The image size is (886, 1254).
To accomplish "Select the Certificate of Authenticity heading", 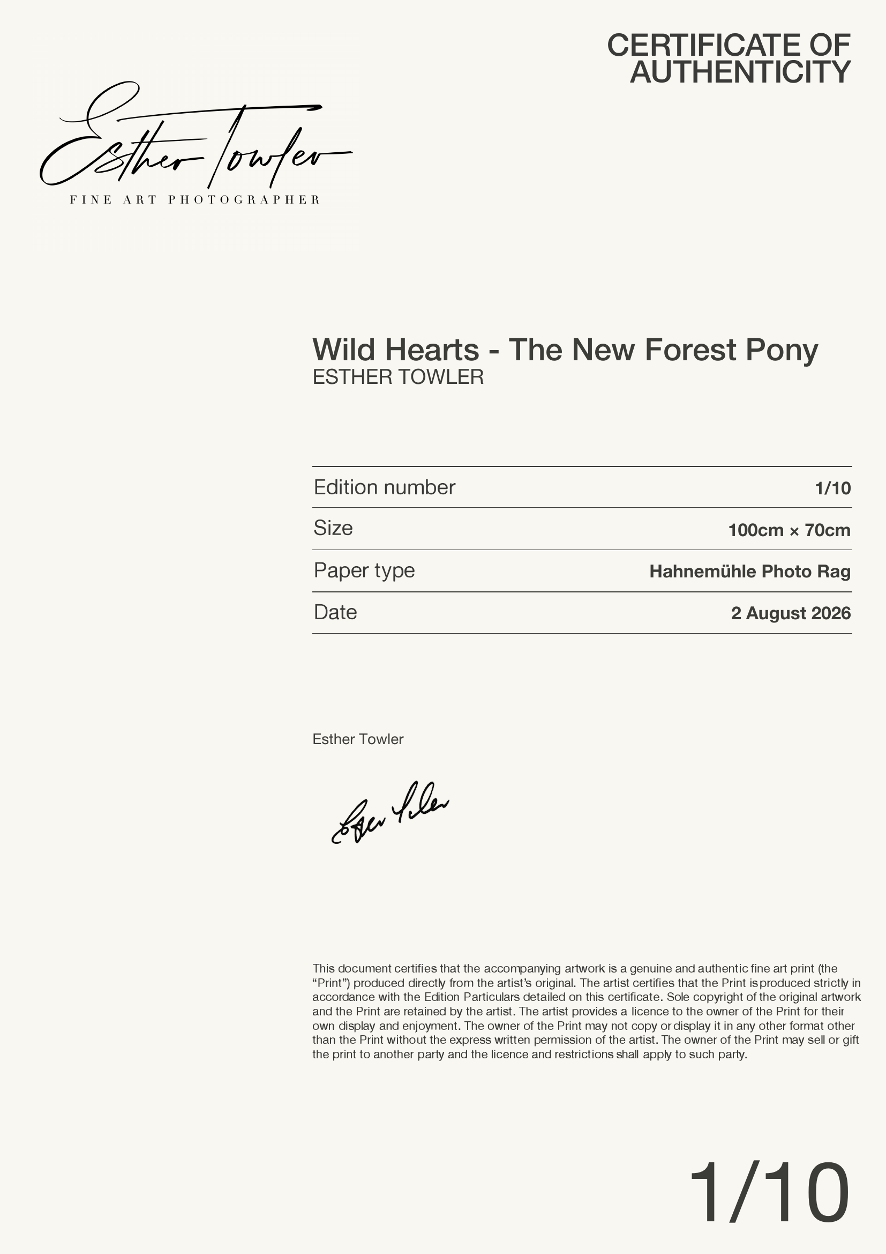I will pyautogui.click(x=729, y=58).
